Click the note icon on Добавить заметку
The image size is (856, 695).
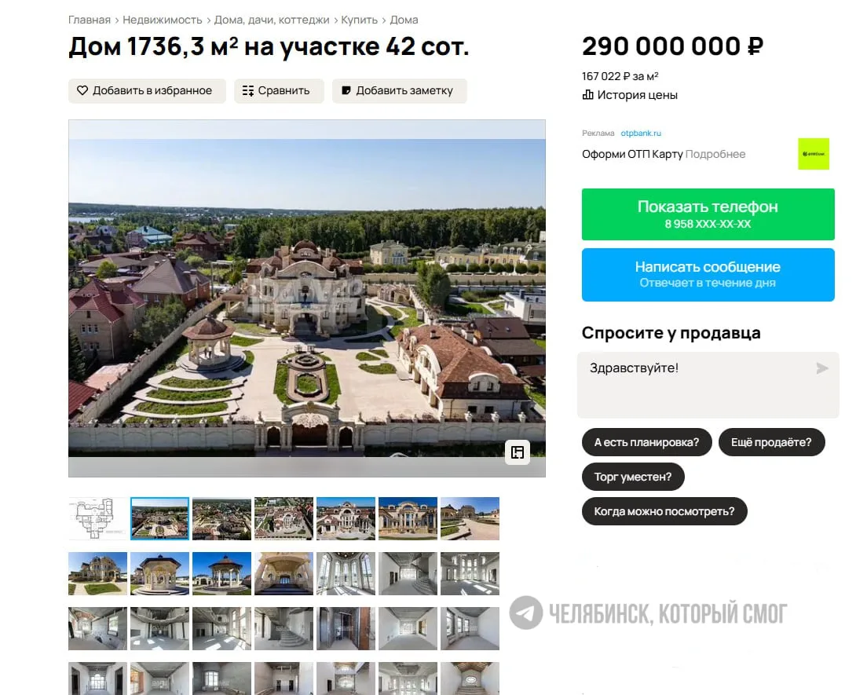[346, 90]
